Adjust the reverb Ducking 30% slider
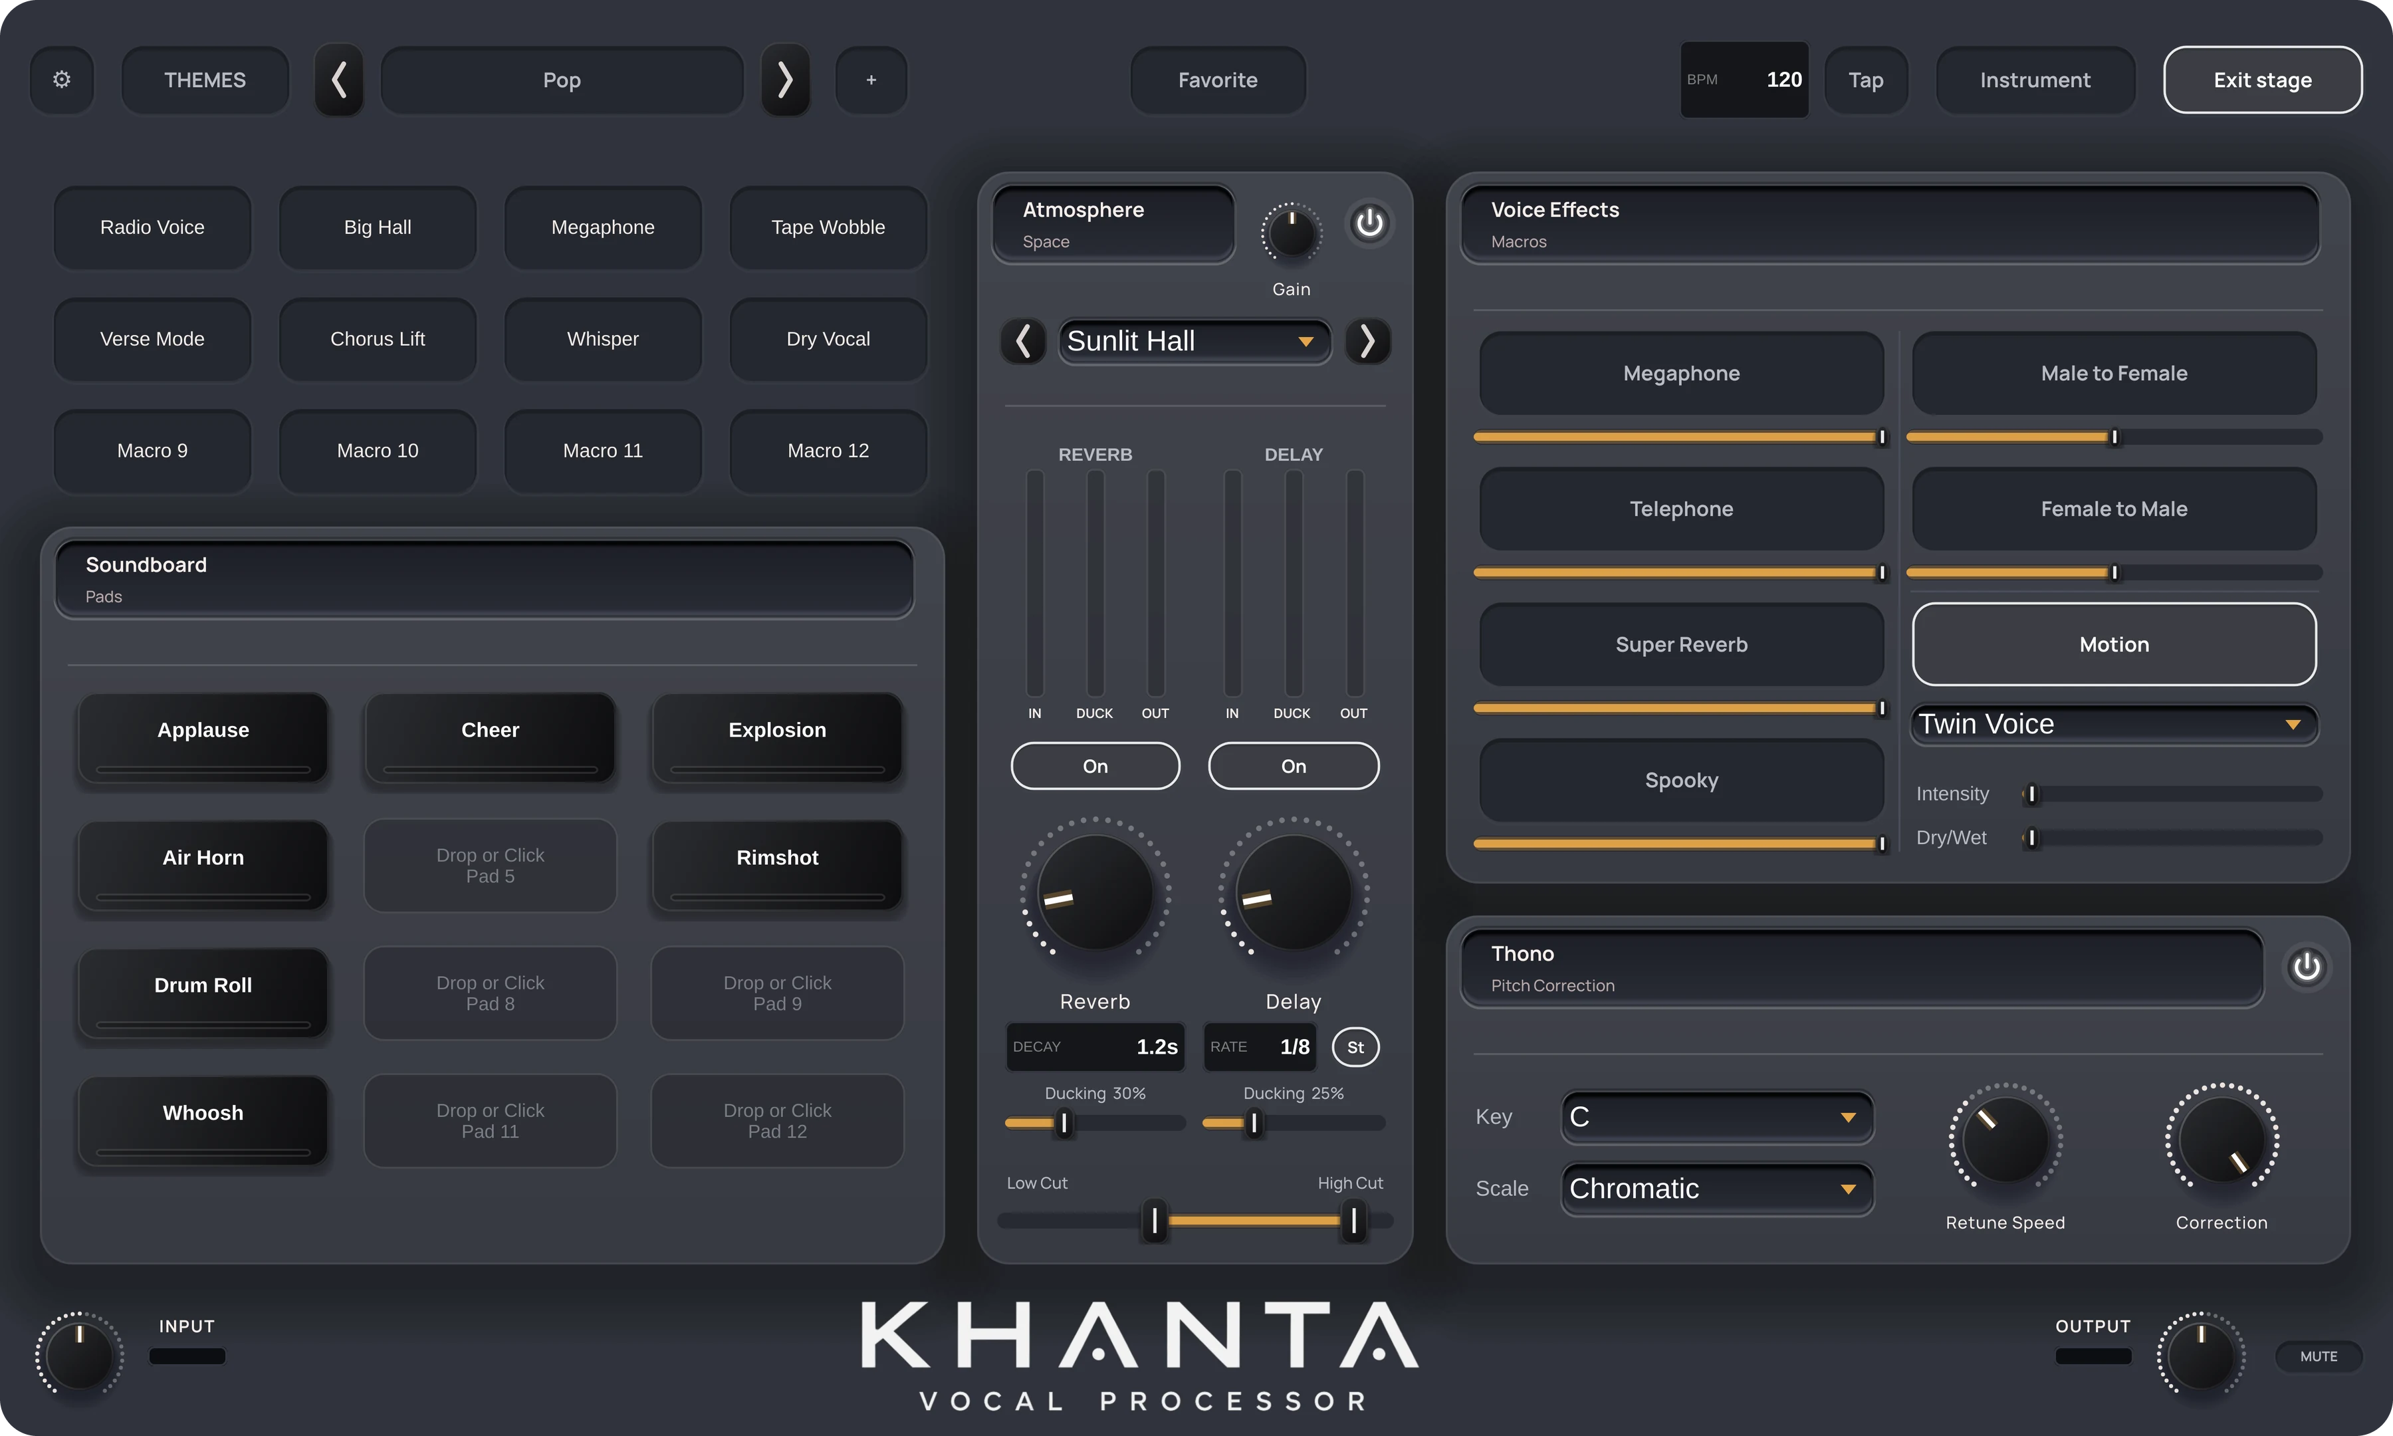Image resolution: width=2393 pixels, height=1436 pixels. click(x=1095, y=1122)
